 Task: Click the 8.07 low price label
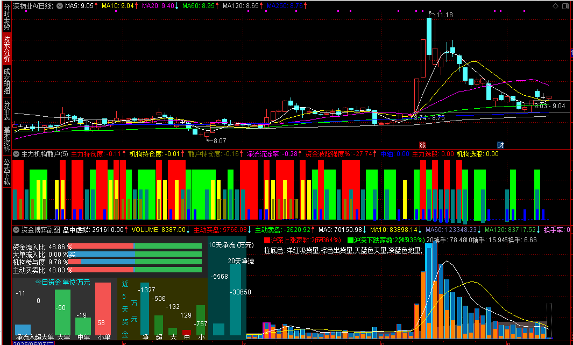pos(220,140)
